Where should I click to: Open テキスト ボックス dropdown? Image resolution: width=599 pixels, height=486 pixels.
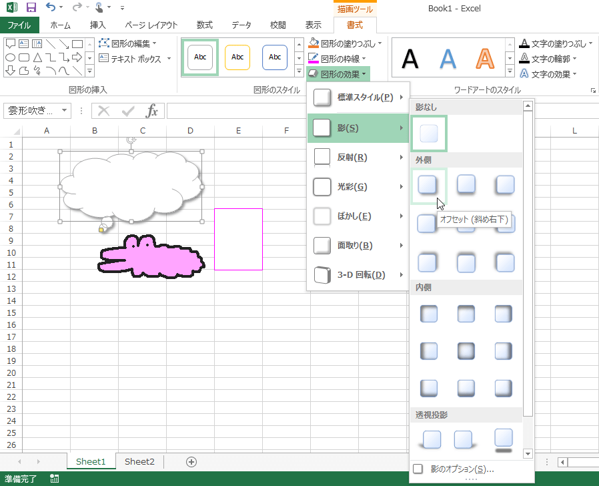tap(135, 59)
